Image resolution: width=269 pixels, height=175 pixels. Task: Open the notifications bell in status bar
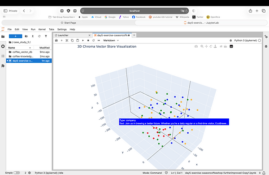coord(264,173)
